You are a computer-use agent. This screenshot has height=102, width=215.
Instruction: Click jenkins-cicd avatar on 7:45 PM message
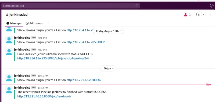[9, 40]
